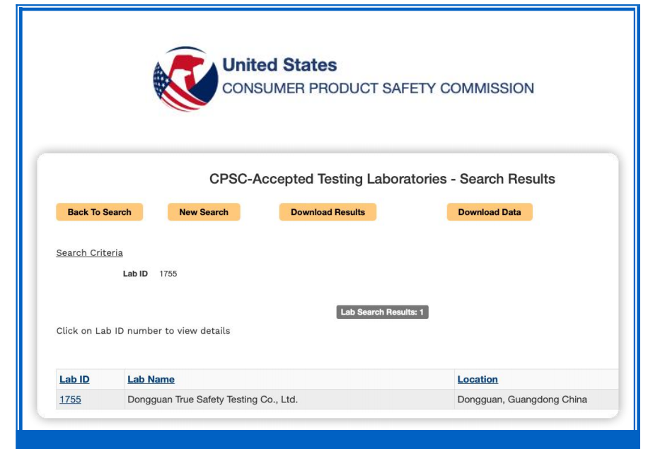Open lab details via the 1755 link
This screenshot has height=449, width=648.
pos(70,400)
